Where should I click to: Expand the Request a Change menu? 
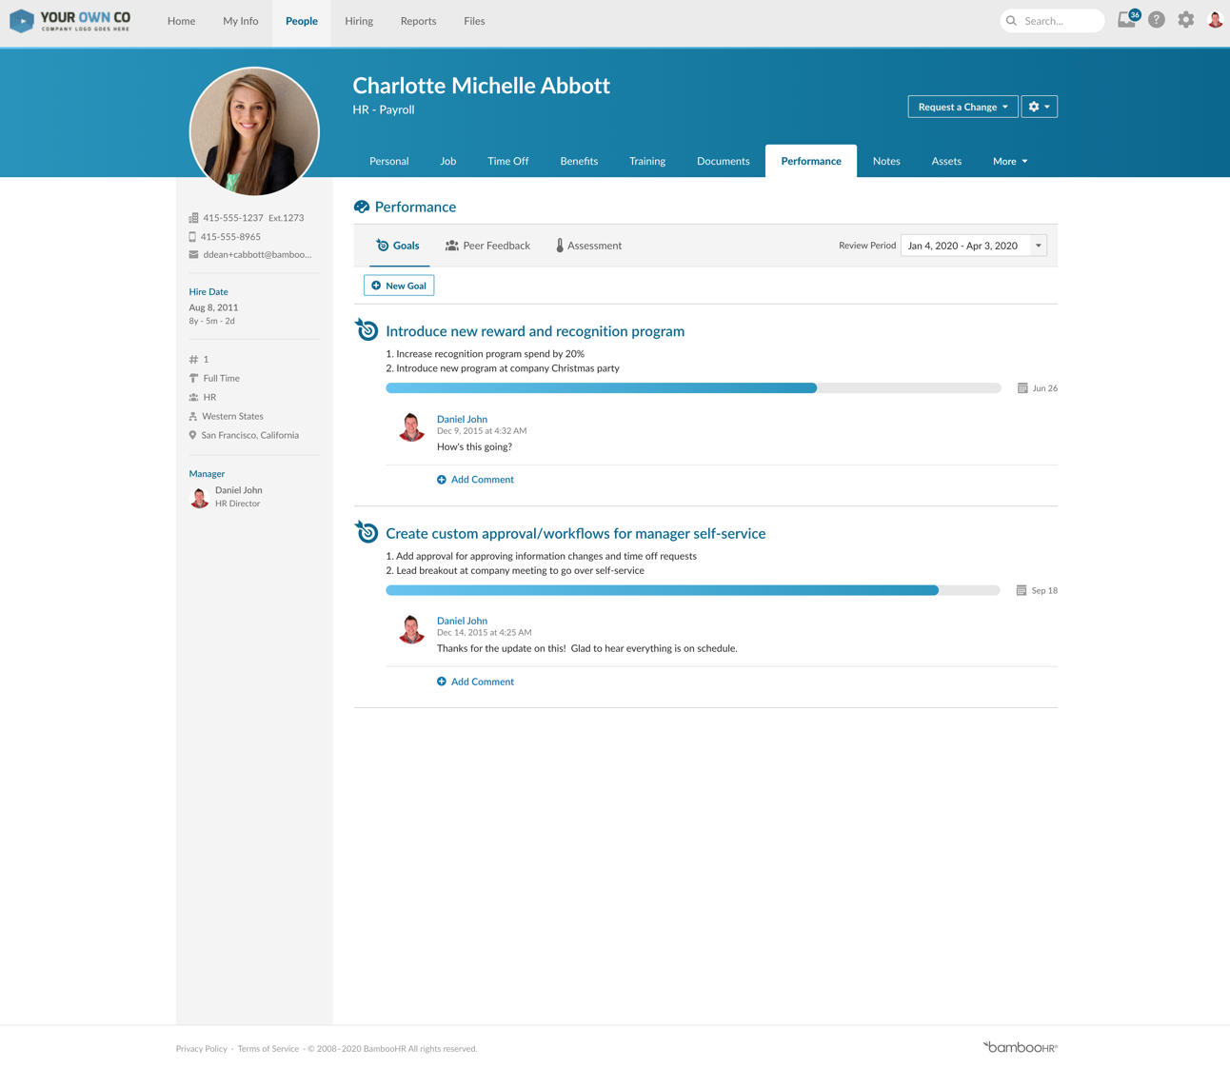pos(962,107)
